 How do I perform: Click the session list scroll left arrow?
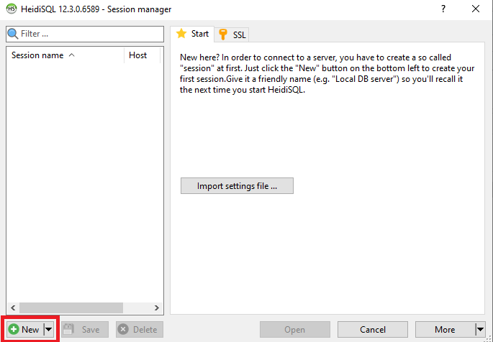13,308
